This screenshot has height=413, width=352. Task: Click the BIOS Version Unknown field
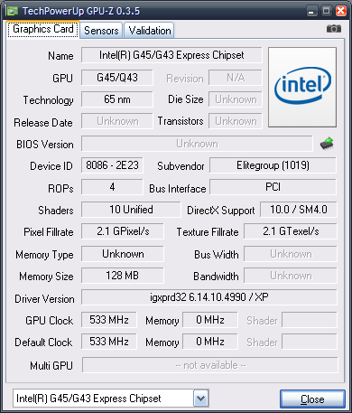click(197, 144)
